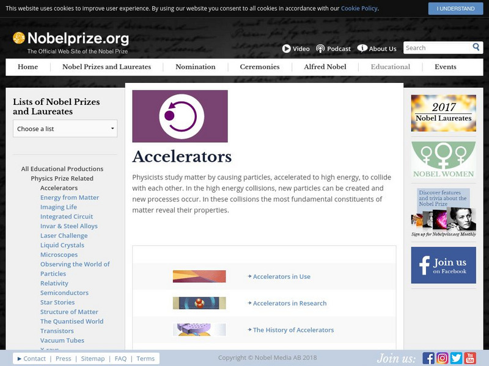Open Observing the World of Particles link

pyautogui.click(x=75, y=269)
